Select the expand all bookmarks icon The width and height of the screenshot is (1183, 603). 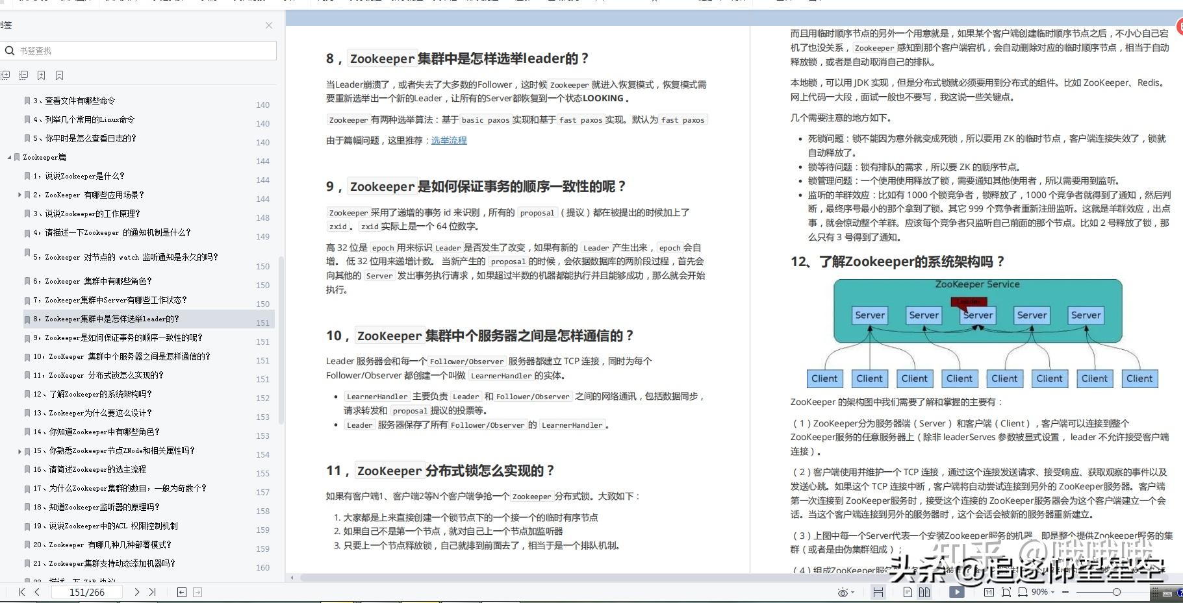6,75
